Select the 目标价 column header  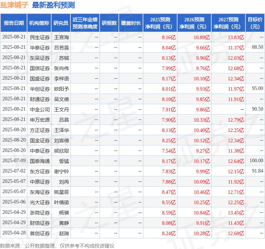[x=255, y=23]
